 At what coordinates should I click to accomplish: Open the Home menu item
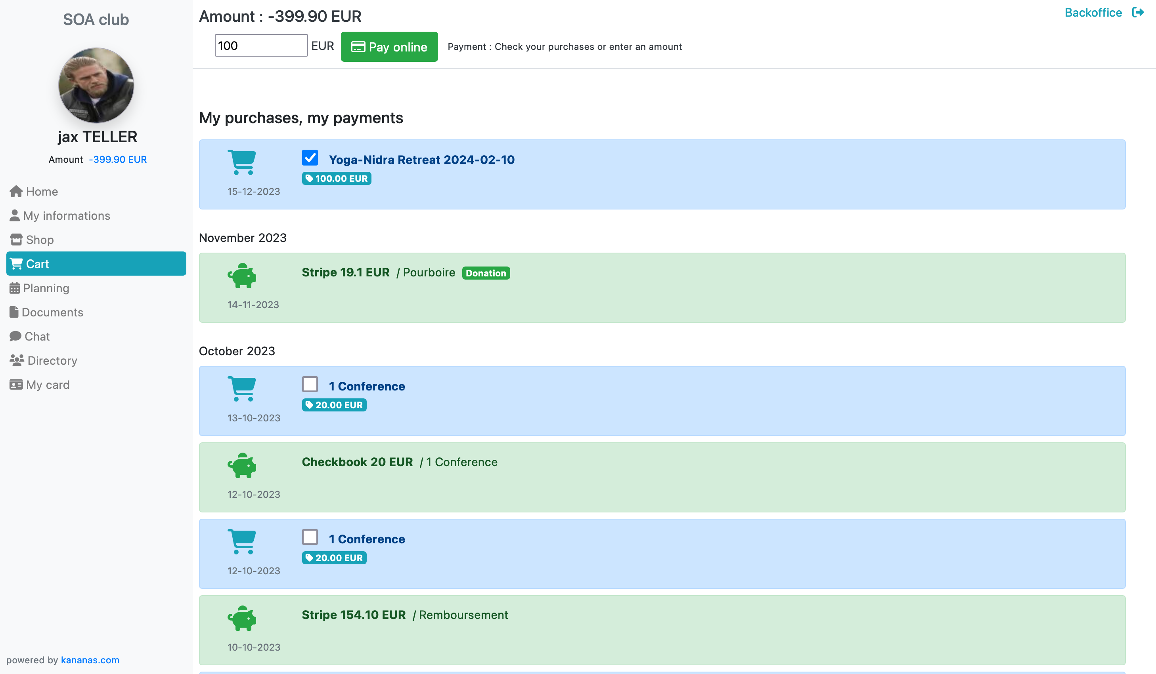point(96,192)
